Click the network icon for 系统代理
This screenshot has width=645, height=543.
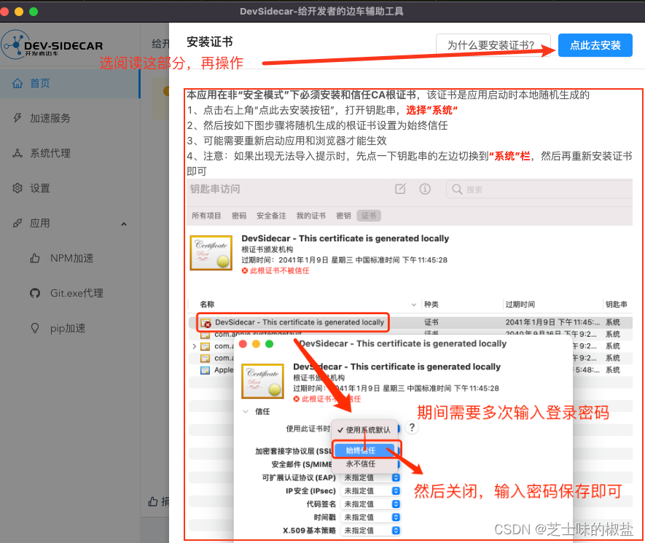point(17,154)
